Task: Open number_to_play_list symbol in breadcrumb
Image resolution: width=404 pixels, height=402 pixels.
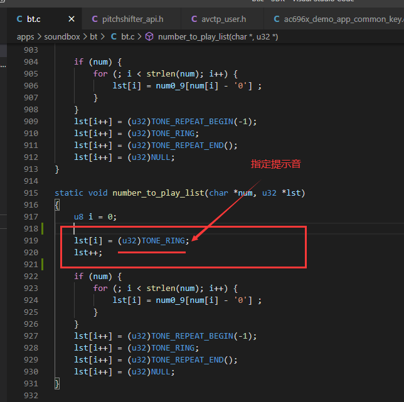Action: point(218,37)
